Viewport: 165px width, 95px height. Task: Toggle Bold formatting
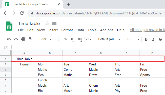(x=146, y=39)
